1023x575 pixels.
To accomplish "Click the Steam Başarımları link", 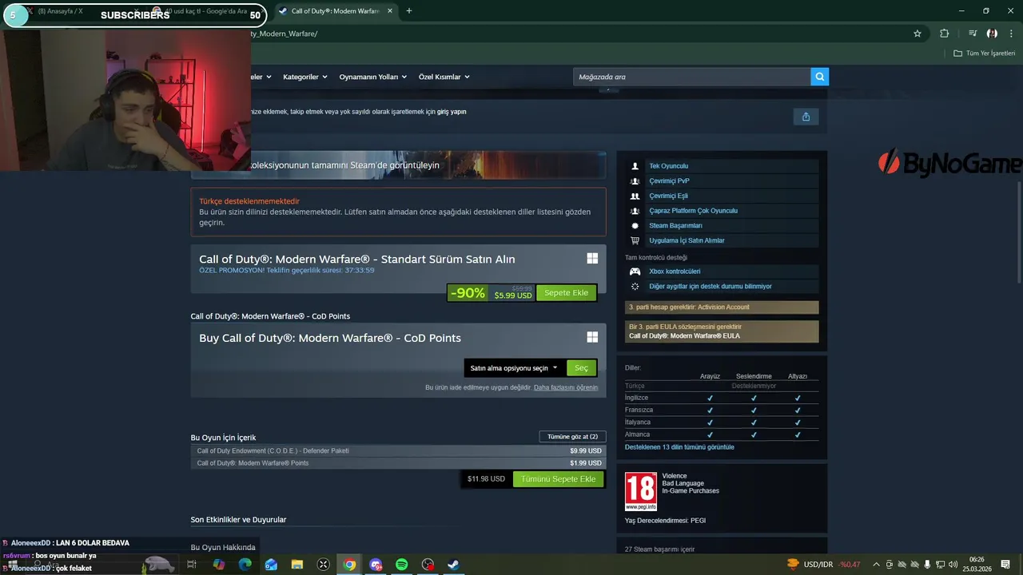I will coord(675,226).
